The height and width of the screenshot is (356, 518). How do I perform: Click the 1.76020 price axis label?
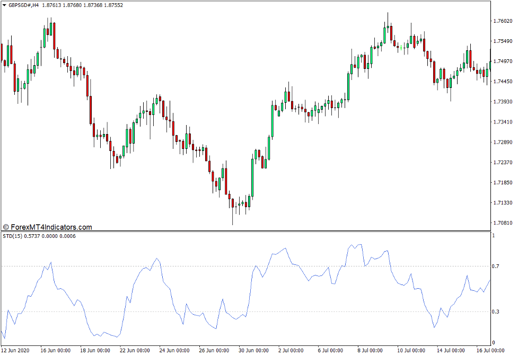[x=502, y=21]
